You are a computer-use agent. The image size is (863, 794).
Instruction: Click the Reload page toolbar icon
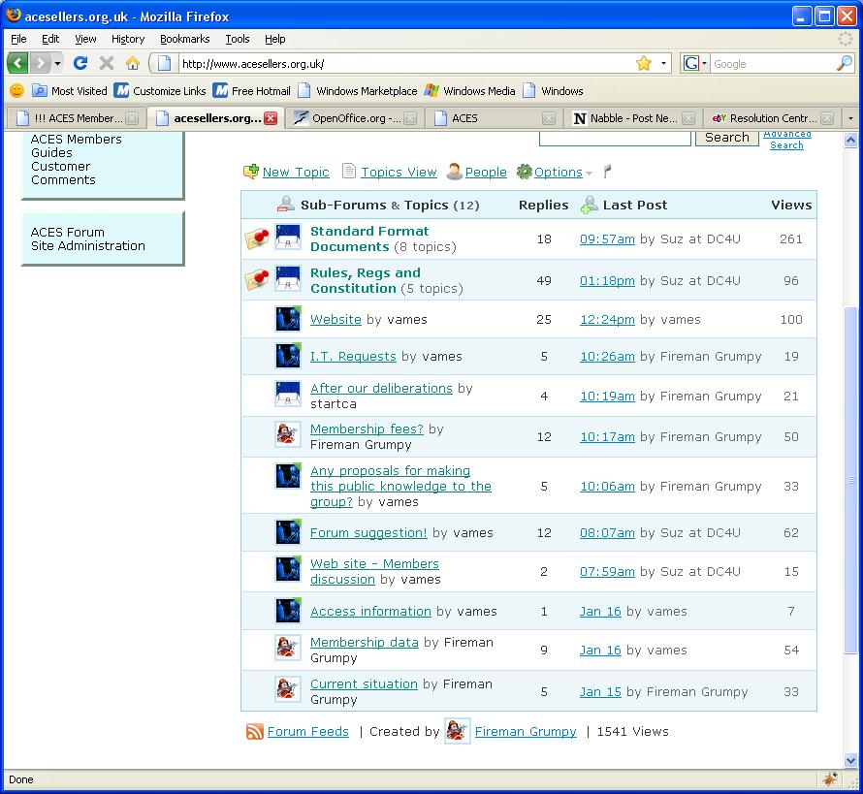pos(80,63)
